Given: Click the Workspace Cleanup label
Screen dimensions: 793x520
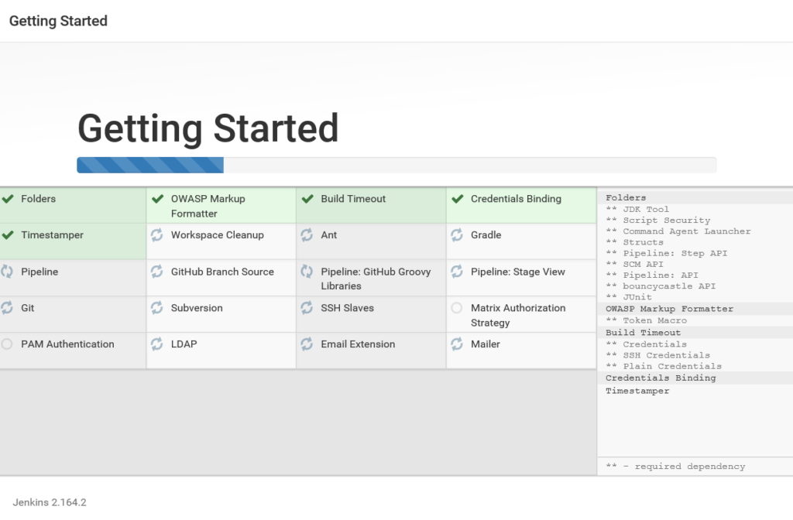Looking at the screenshot, I should point(218,235).
